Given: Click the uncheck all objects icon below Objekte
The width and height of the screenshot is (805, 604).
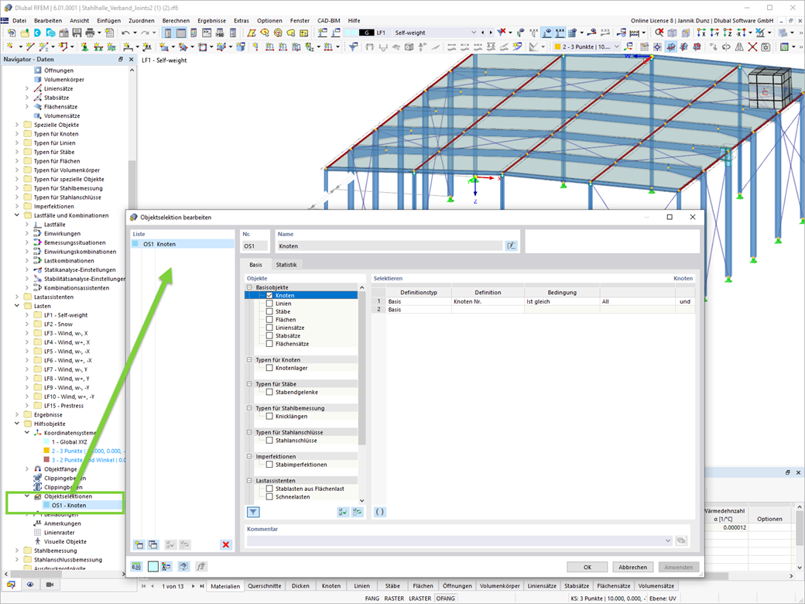Looking at the screenshot, I should (x=358, y=512).
